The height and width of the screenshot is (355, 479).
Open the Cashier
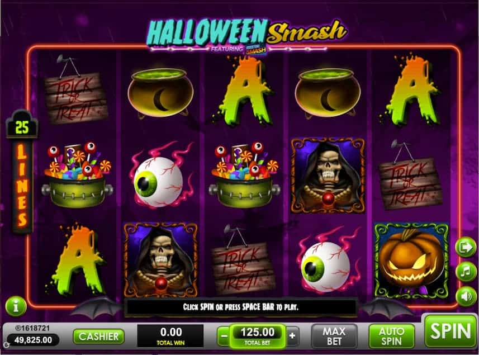tap(99, 337)
